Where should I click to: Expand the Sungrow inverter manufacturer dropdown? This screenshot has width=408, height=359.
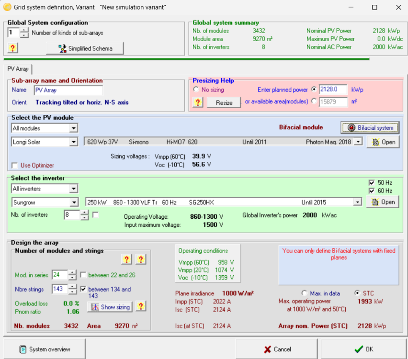pos(73,202)
